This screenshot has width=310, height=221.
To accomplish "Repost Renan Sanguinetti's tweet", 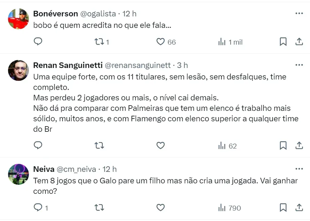I will [x=99, y=145].
